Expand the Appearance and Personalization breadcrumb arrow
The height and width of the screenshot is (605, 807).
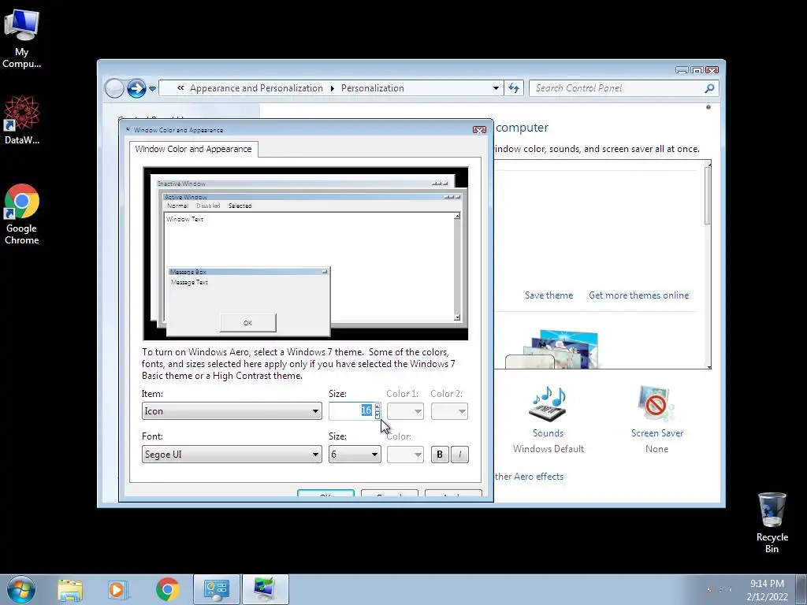(x=332, y=88)
